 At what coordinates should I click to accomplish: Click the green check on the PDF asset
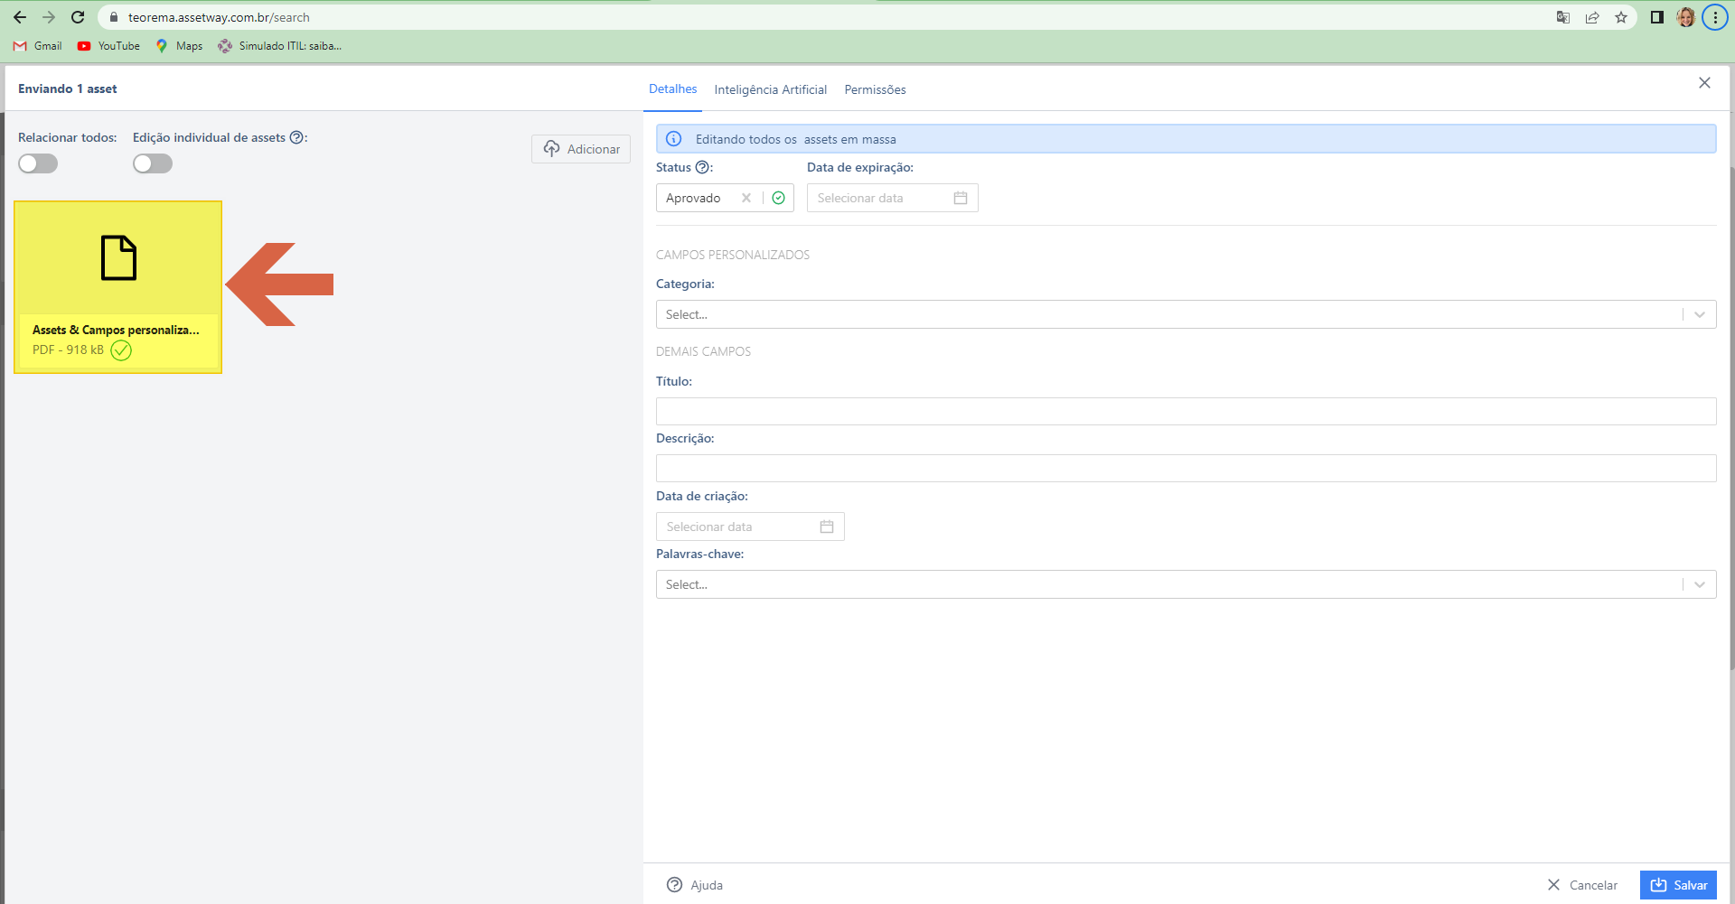tap(121, 350)
